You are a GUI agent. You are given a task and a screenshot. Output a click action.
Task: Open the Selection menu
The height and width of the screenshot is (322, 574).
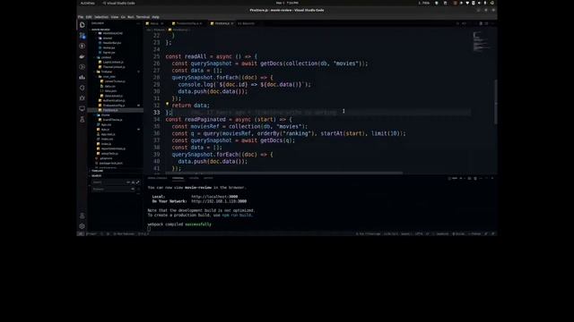[x=101, y=17]
